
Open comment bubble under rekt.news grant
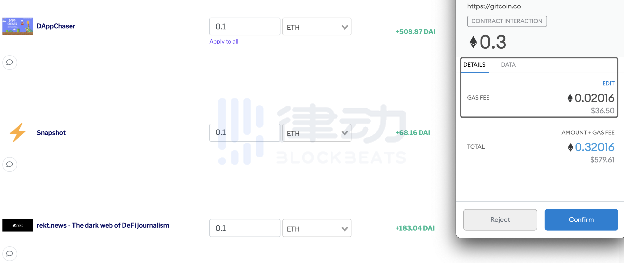[x=10, y=254]
